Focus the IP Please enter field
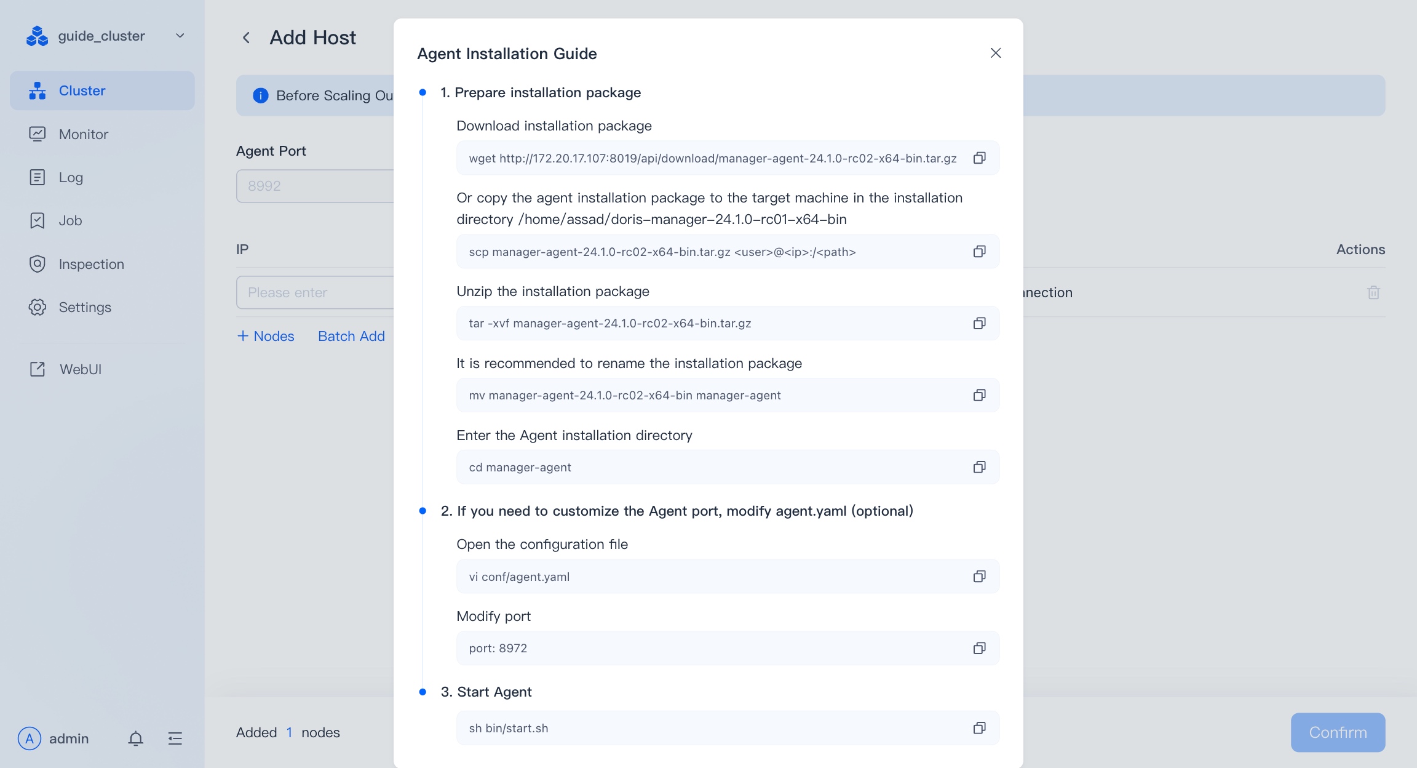The width and height of the screenshot is (1417, 768). [315, 292]
